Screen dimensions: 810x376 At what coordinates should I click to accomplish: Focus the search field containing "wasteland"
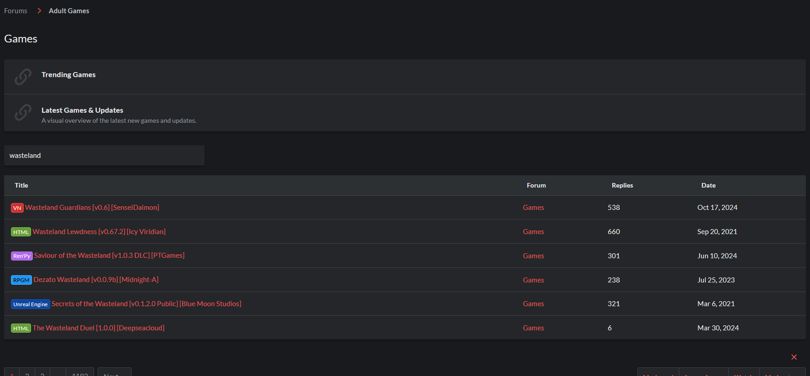(104, 155)
